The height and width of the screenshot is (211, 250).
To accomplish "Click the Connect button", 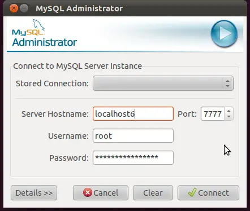I will [x=208, y=193].
